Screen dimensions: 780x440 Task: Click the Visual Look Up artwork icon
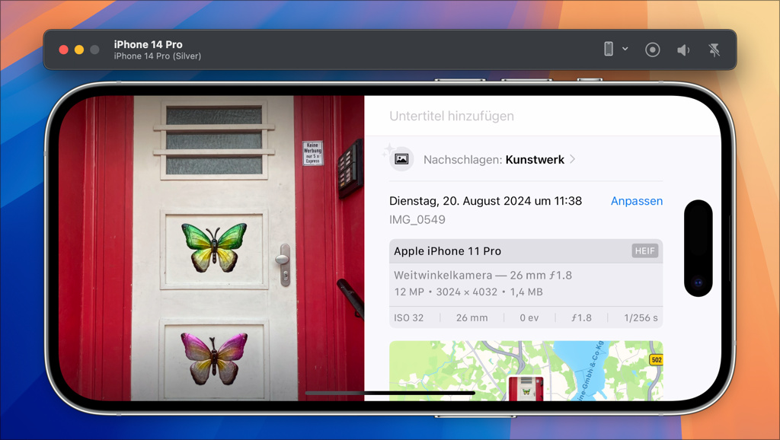(401, 159)
